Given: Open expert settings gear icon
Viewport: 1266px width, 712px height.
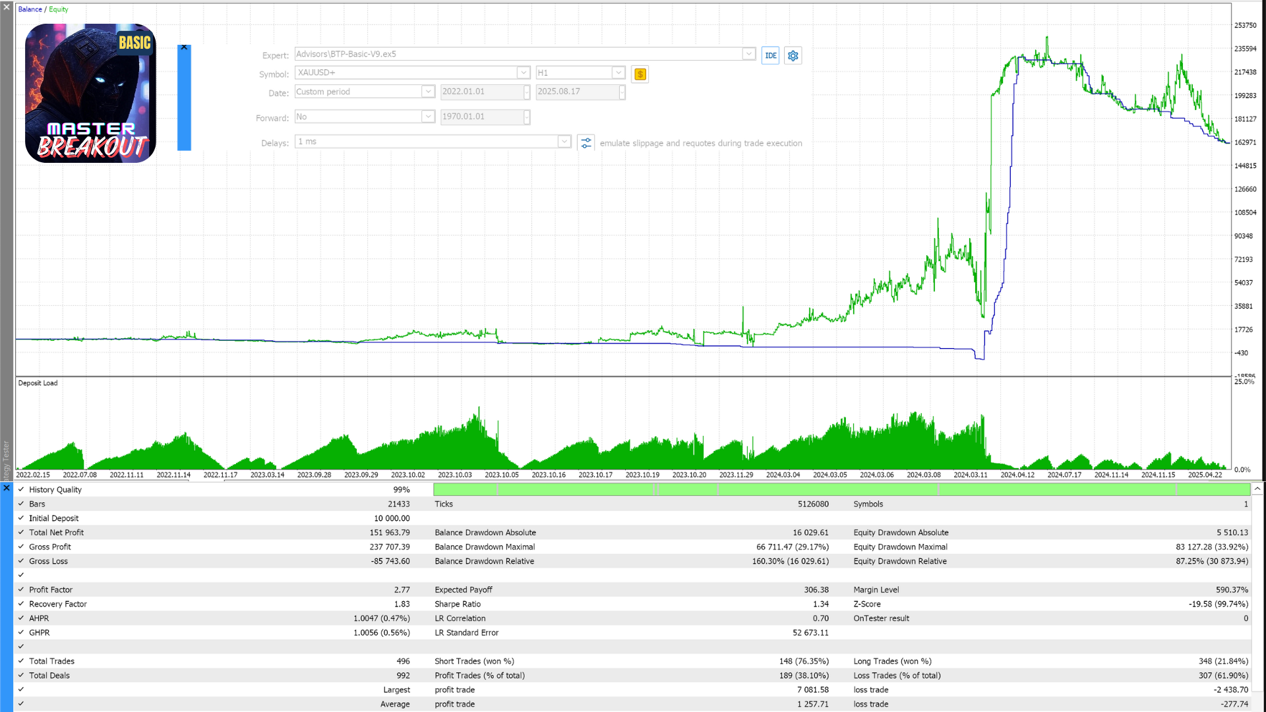Looking at the screenshot, I should [793, 55].
